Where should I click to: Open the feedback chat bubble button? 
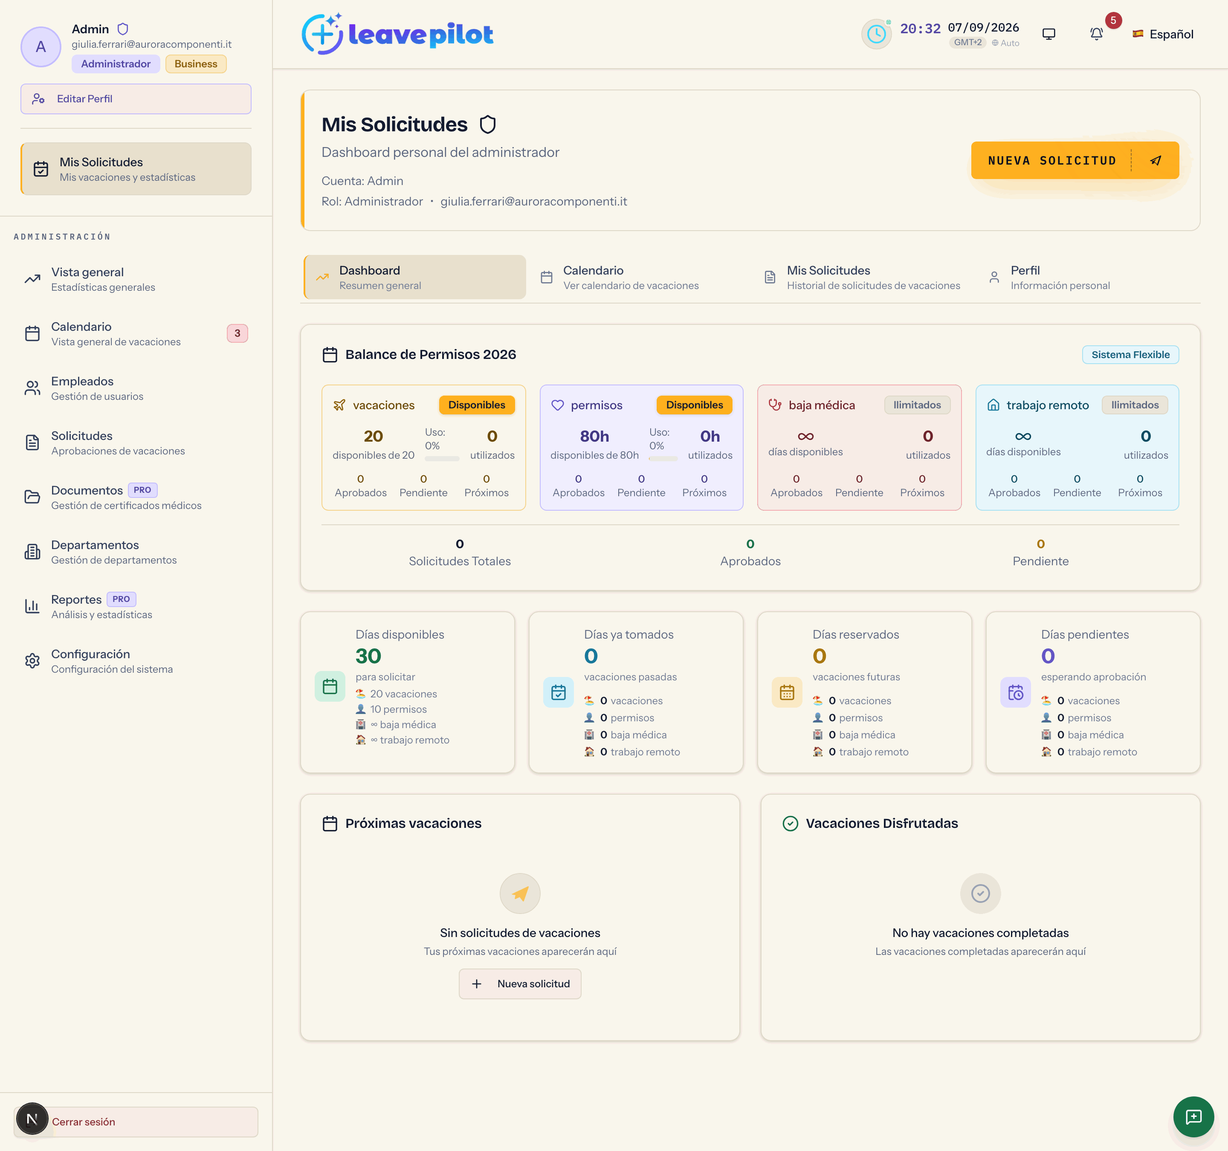coord(1193,1116)
